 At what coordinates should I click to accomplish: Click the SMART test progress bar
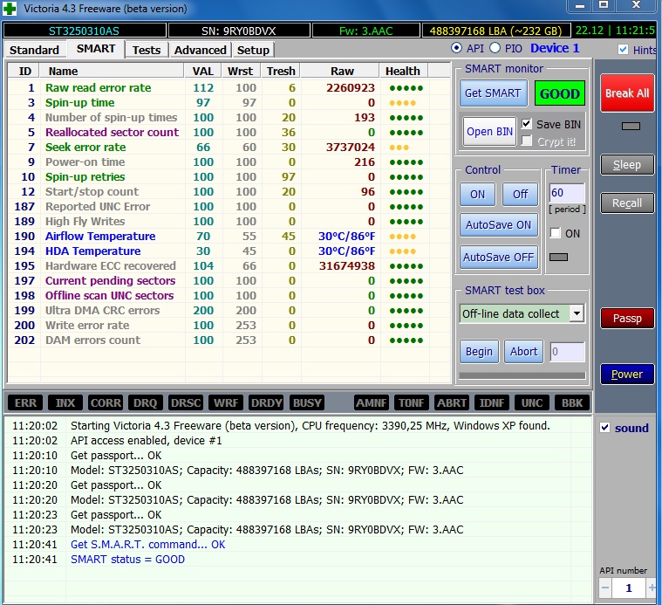(x=522, y=375)
